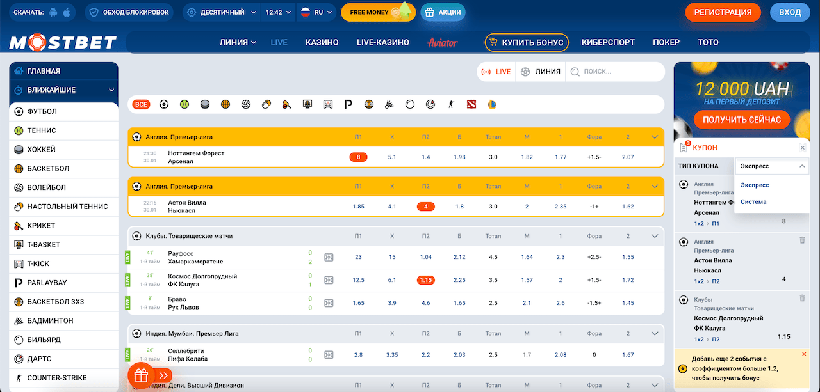Select the tennis ball filter icon
Image resolution: width=820 pixels, height=392 pixels.
click(184, 104)
